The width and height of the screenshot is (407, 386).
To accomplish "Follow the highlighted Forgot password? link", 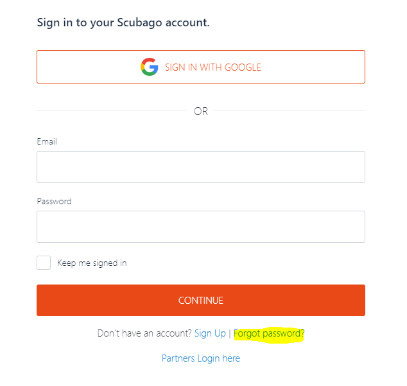I will (x=268, y=333).
